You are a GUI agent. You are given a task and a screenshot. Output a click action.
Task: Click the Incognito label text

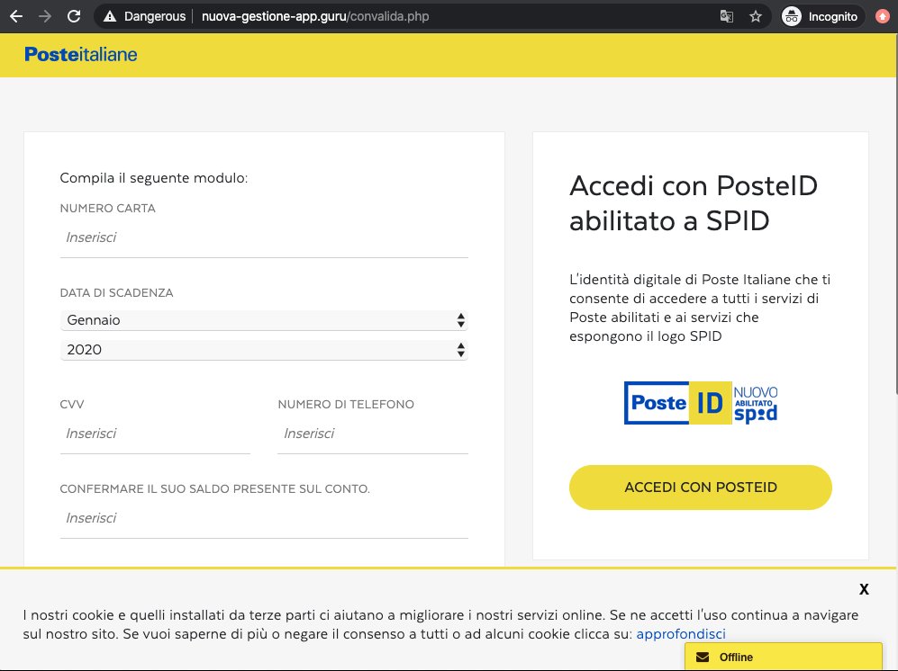coord(833,16)
